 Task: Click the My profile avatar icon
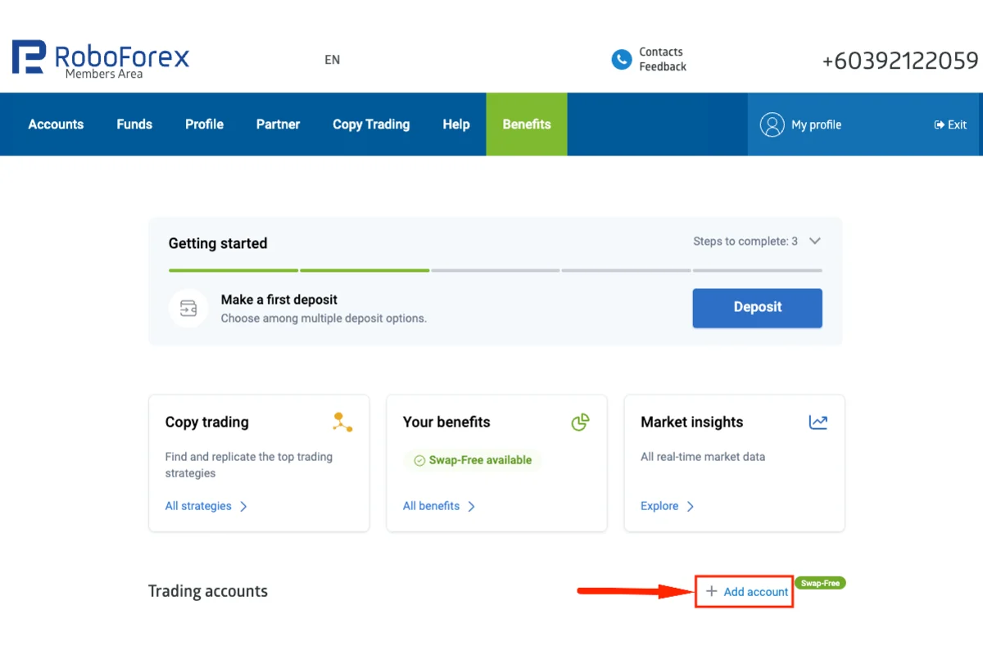point(772,124)
